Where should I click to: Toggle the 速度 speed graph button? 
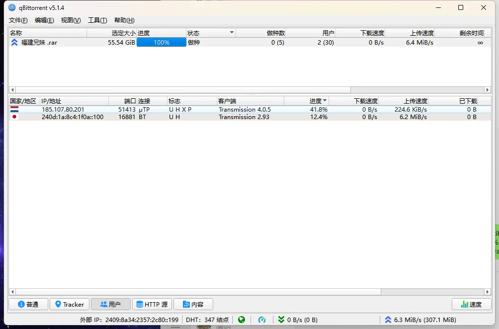471,304
